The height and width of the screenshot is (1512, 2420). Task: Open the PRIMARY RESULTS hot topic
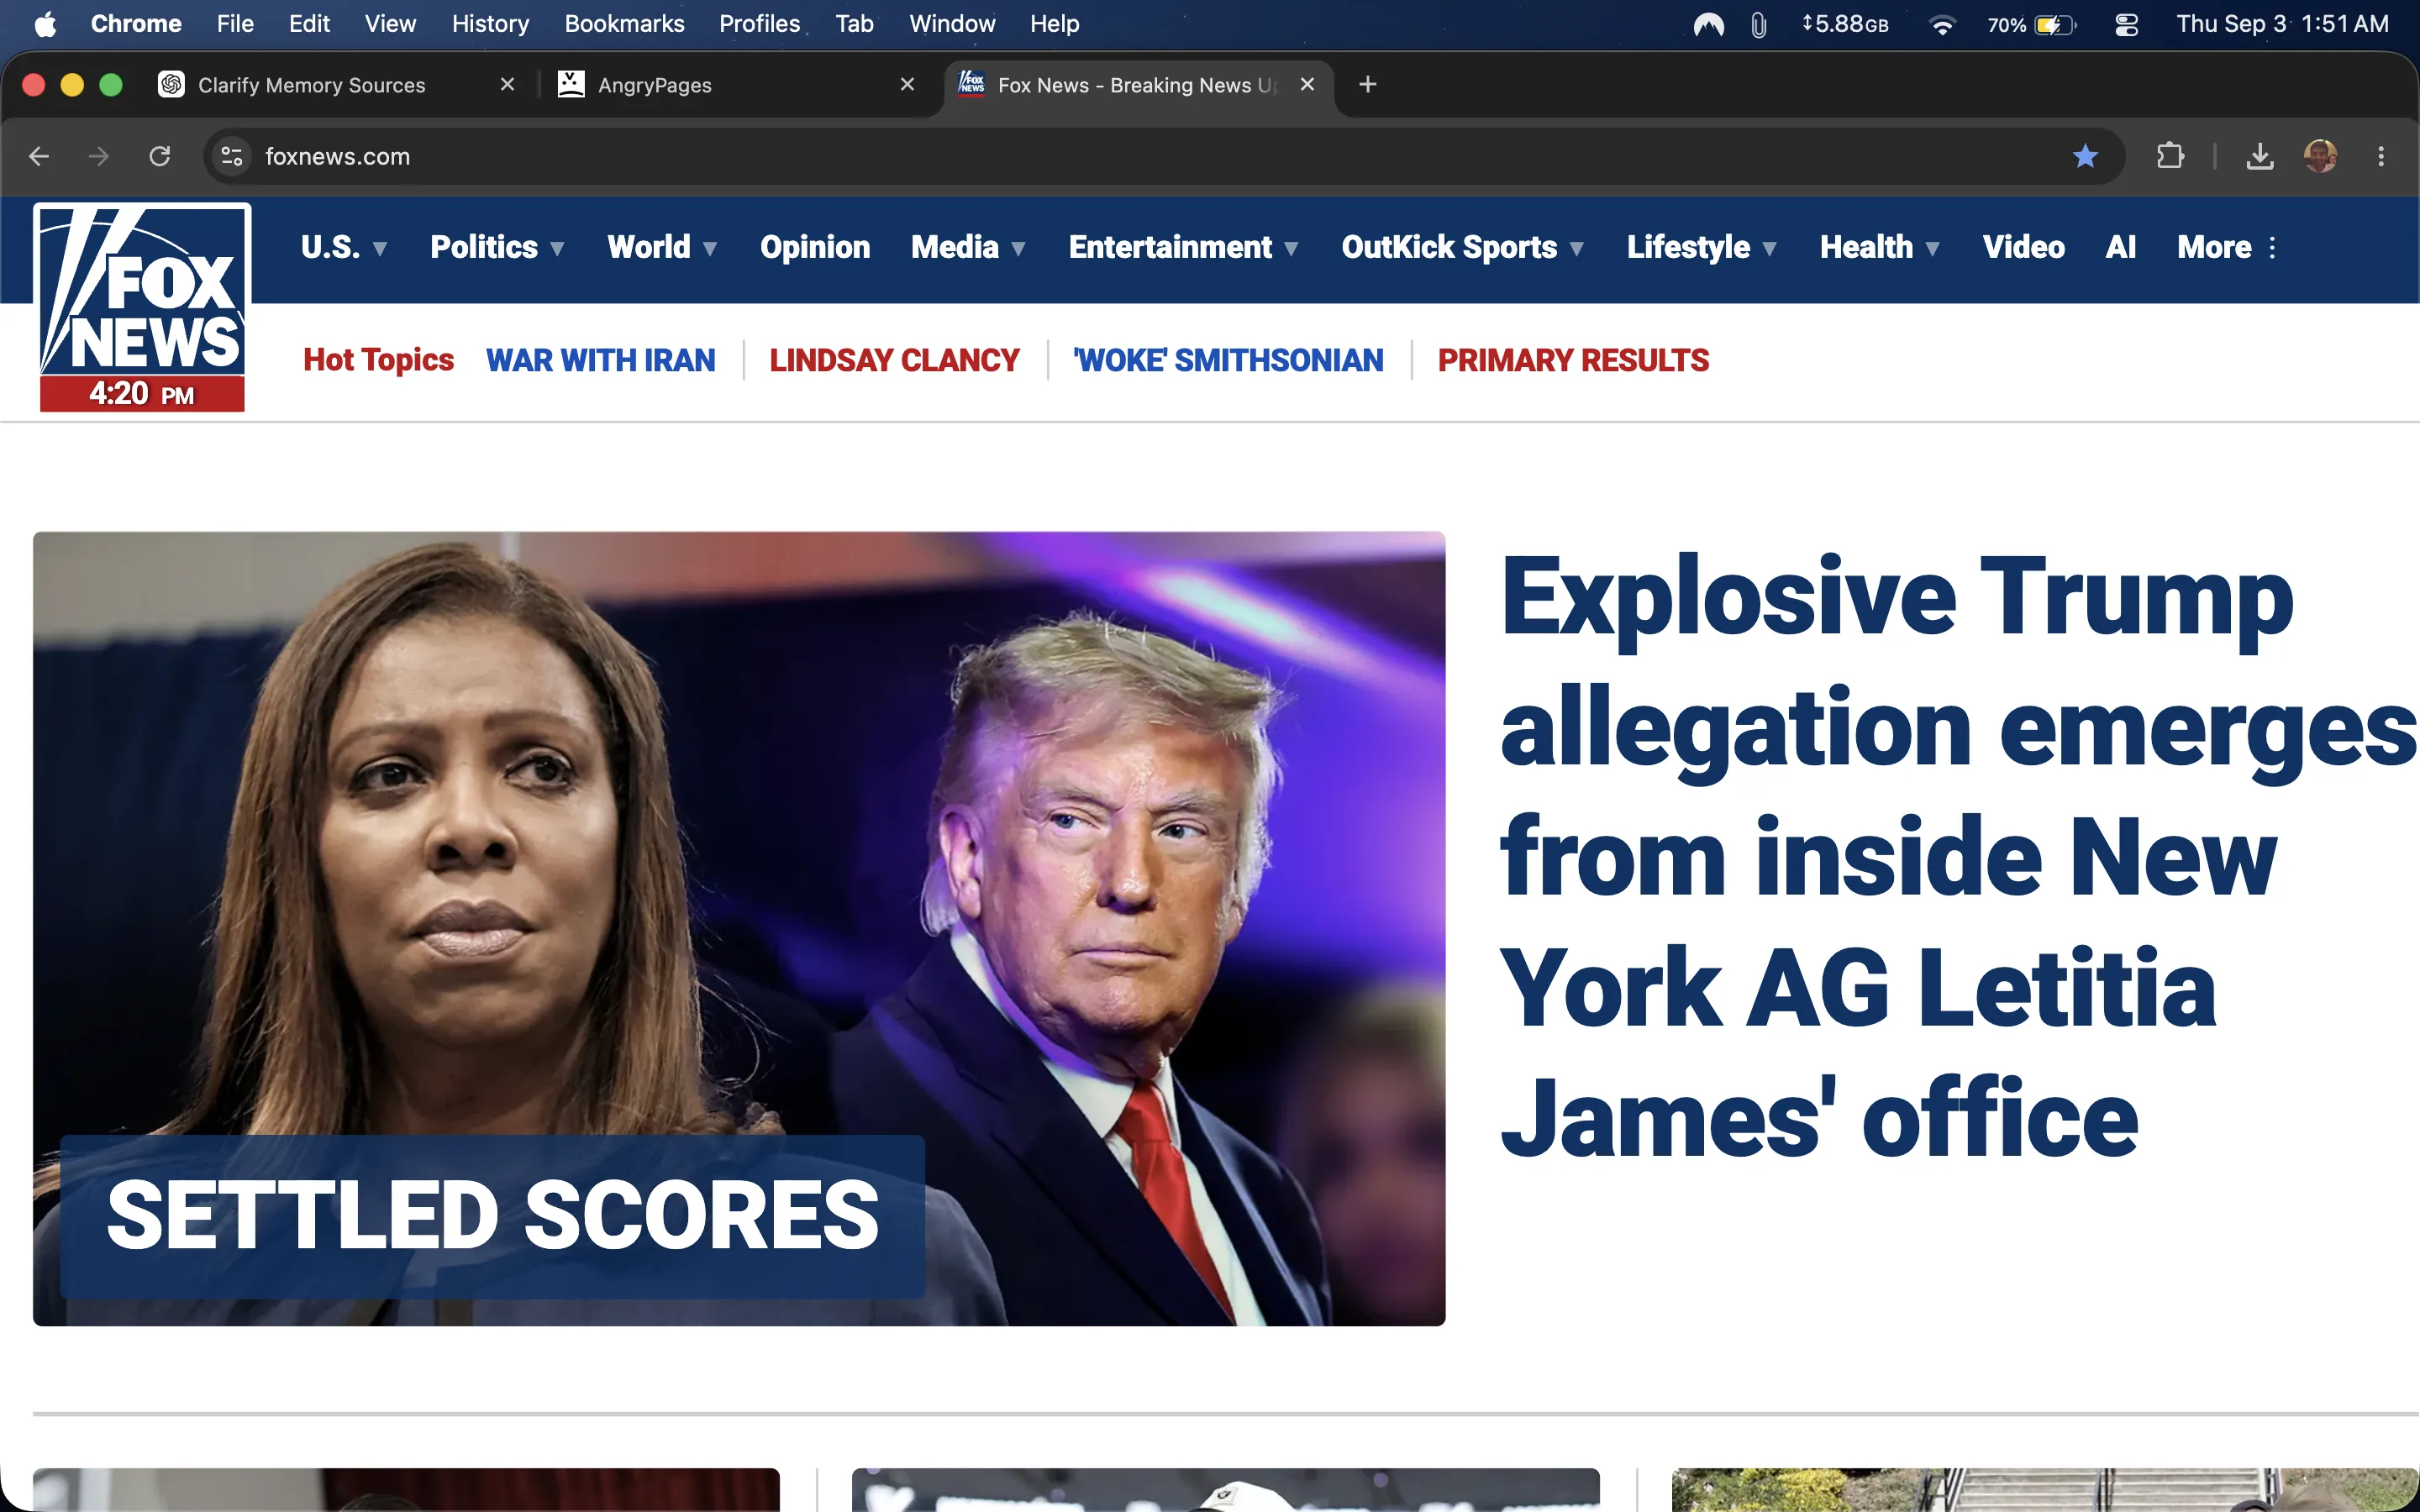(x=1573, y=360)
